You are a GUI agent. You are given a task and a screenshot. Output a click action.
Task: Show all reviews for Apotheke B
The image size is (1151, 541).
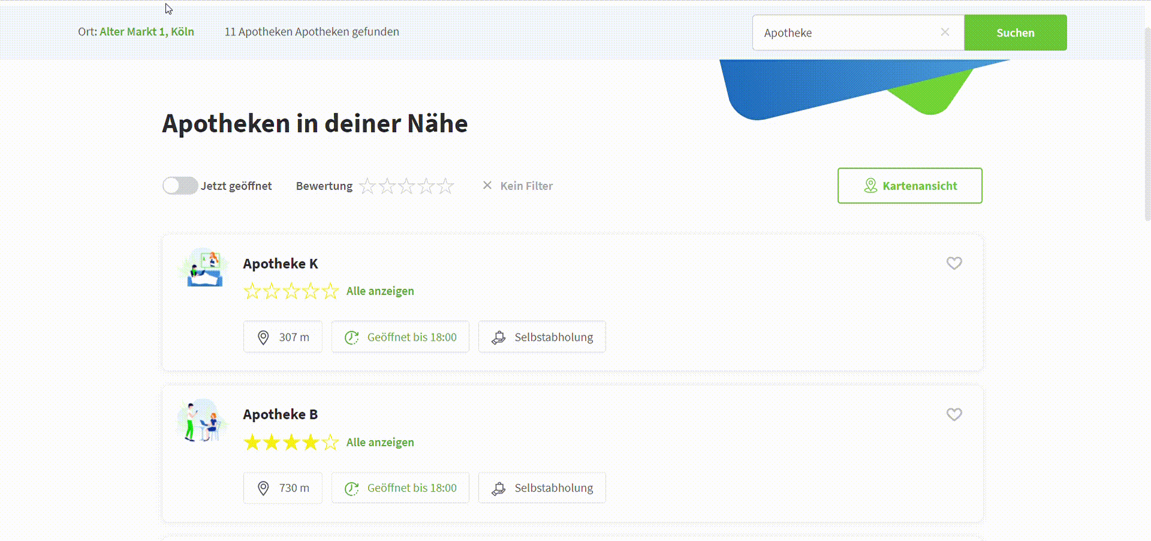pyautogui.click(x=380, y=442)
